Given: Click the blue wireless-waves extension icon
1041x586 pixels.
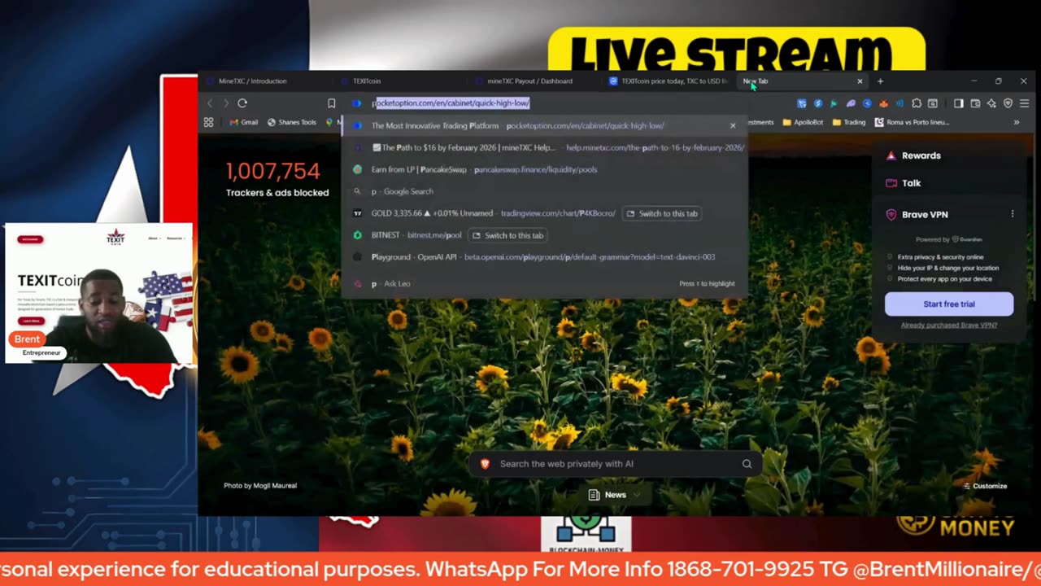Looking at the screenshot, I should pos(899,103).
